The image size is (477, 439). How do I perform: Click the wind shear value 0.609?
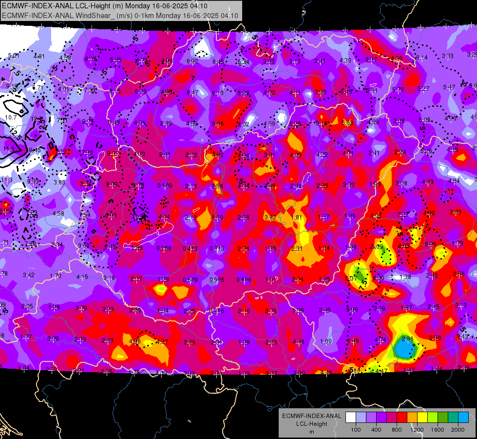[x=165, y=185]
